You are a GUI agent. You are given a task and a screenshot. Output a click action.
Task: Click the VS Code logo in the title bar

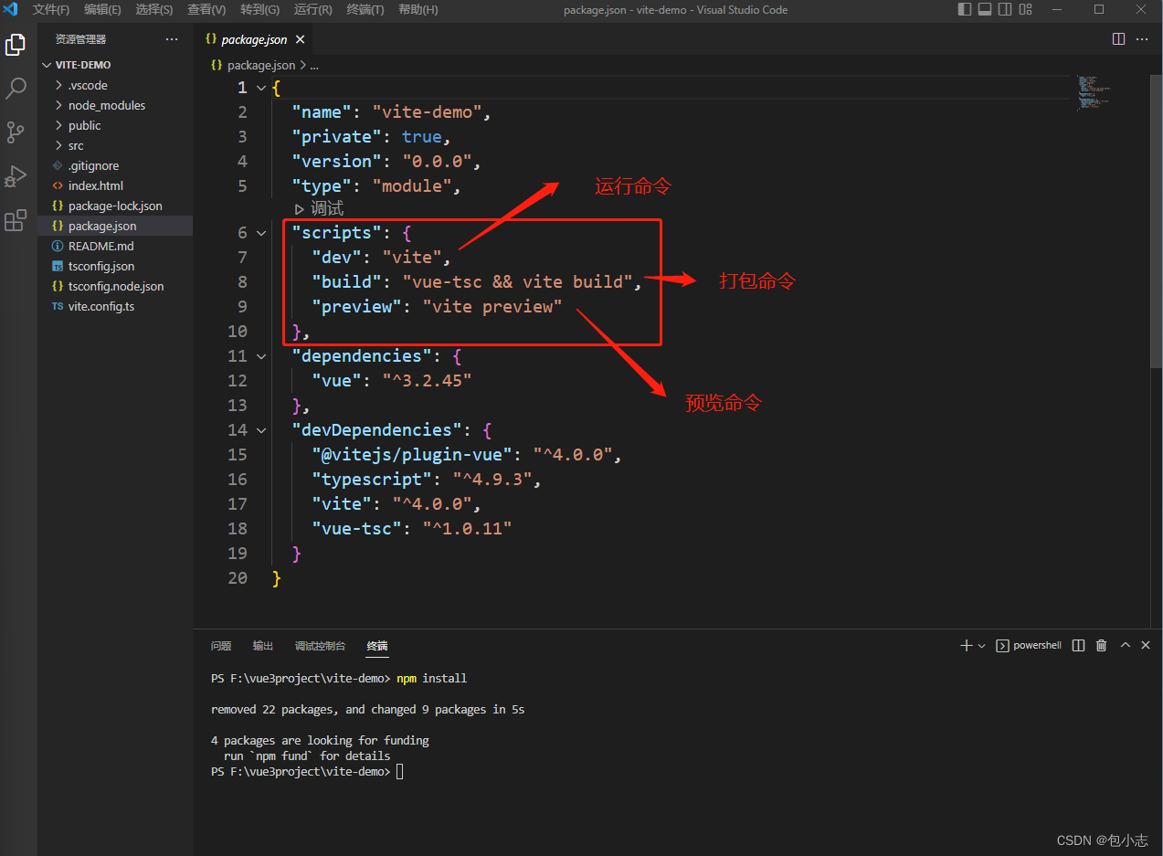[x=10, y=9]
